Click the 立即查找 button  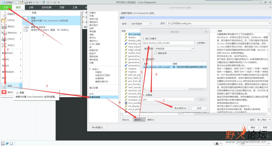201,43
